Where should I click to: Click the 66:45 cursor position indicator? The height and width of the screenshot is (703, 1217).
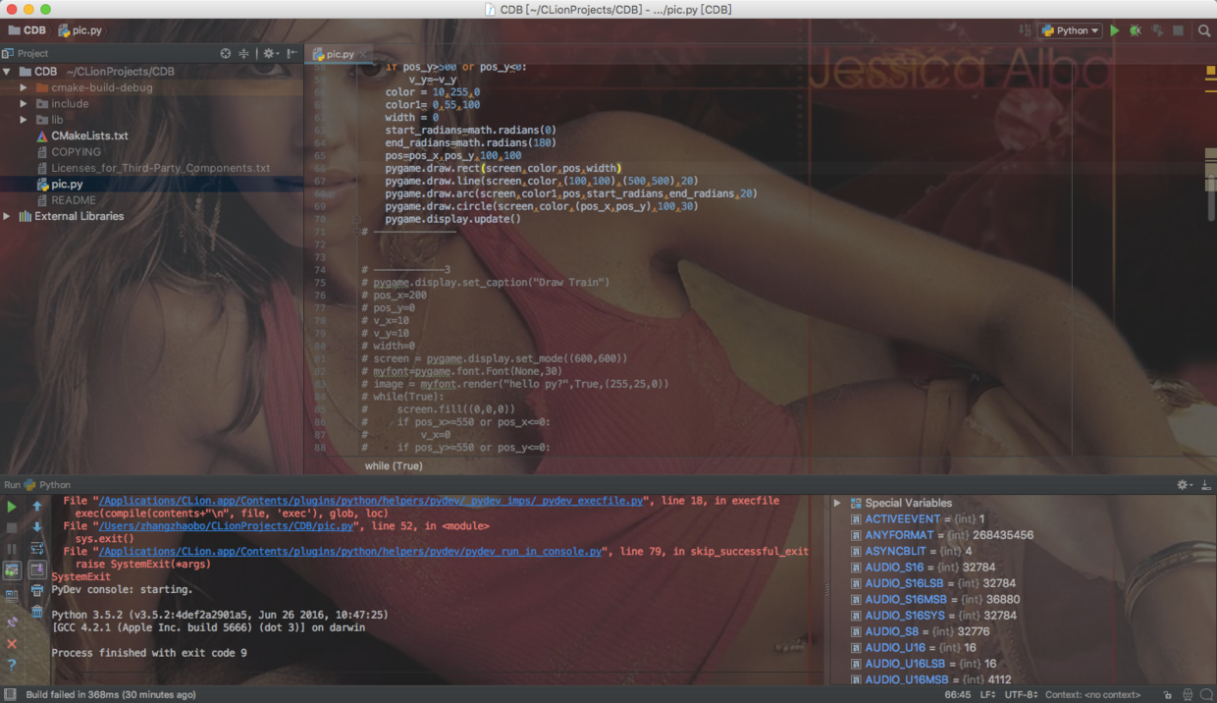tap(957, 694)
